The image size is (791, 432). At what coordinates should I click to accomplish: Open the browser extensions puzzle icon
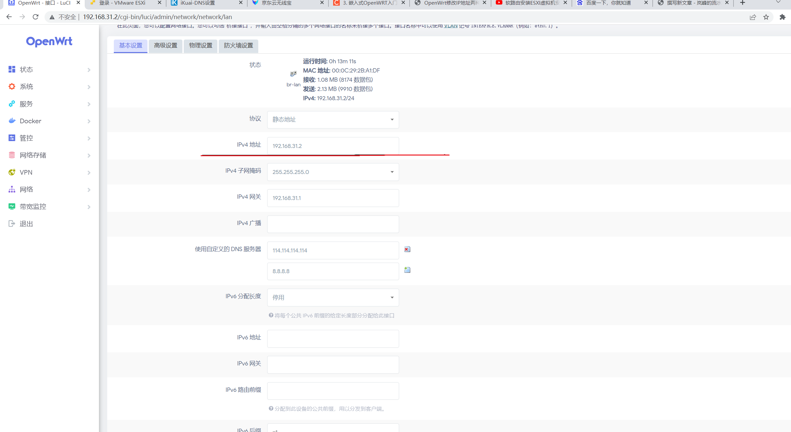click(782, 17)
